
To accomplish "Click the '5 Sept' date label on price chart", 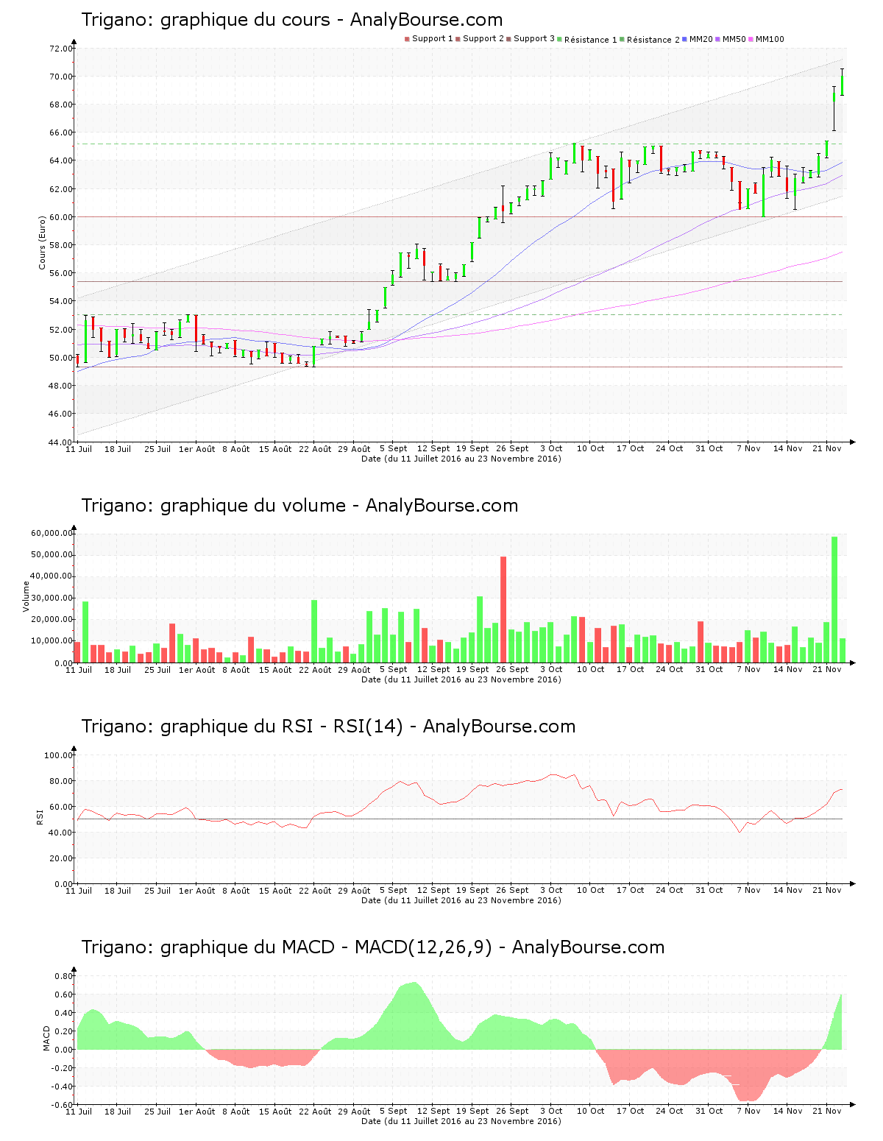I will (x=393, y=448).
